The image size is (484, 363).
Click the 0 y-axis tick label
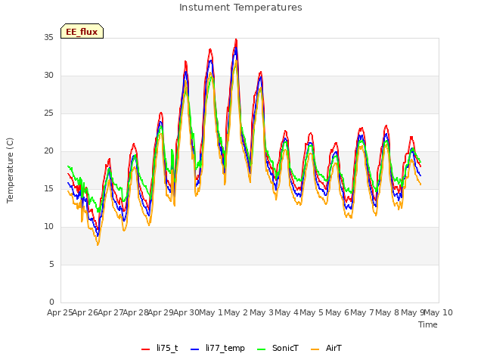click(51, 302)
